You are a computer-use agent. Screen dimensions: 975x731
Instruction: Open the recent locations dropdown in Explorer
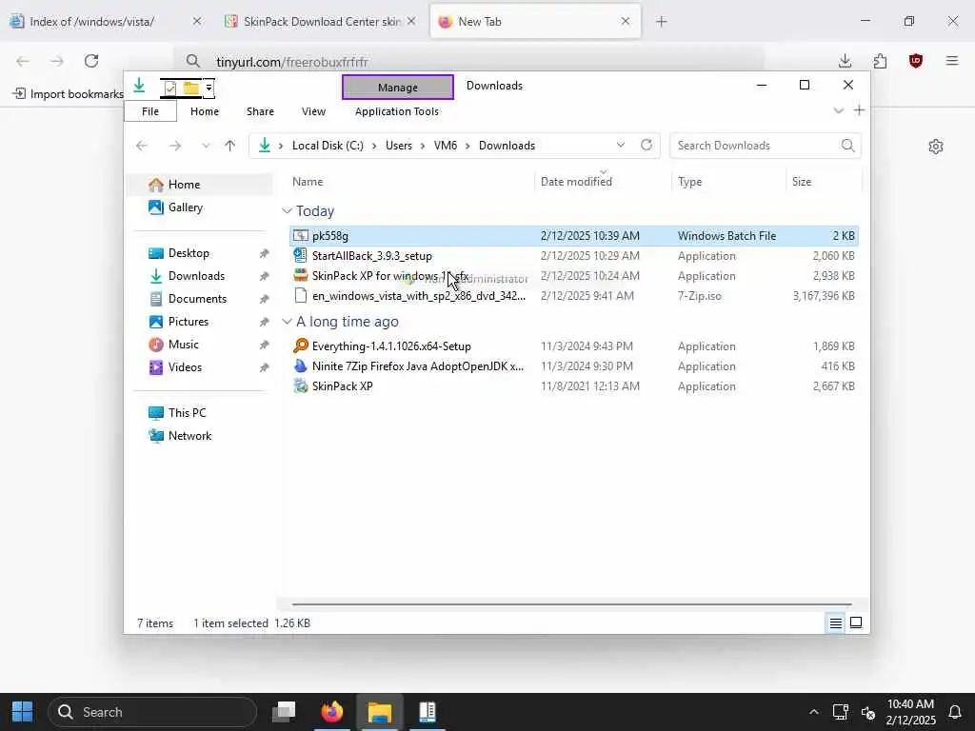point(206,146)
